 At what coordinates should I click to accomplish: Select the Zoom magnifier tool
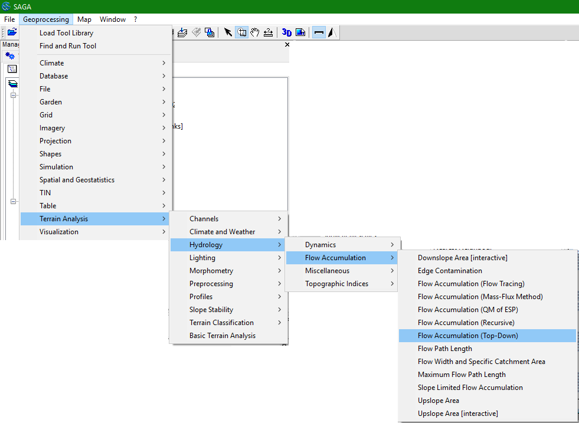241,32
